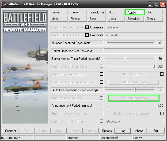Click the About button

click(139, 131)
